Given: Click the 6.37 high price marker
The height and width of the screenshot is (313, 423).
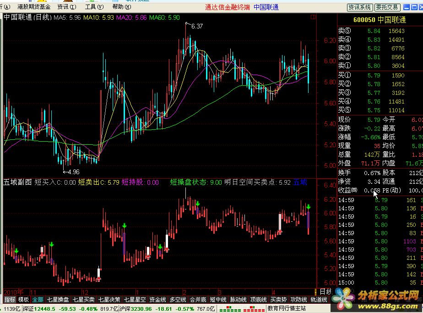Looking at the screenshot, I should coord(197,26).
